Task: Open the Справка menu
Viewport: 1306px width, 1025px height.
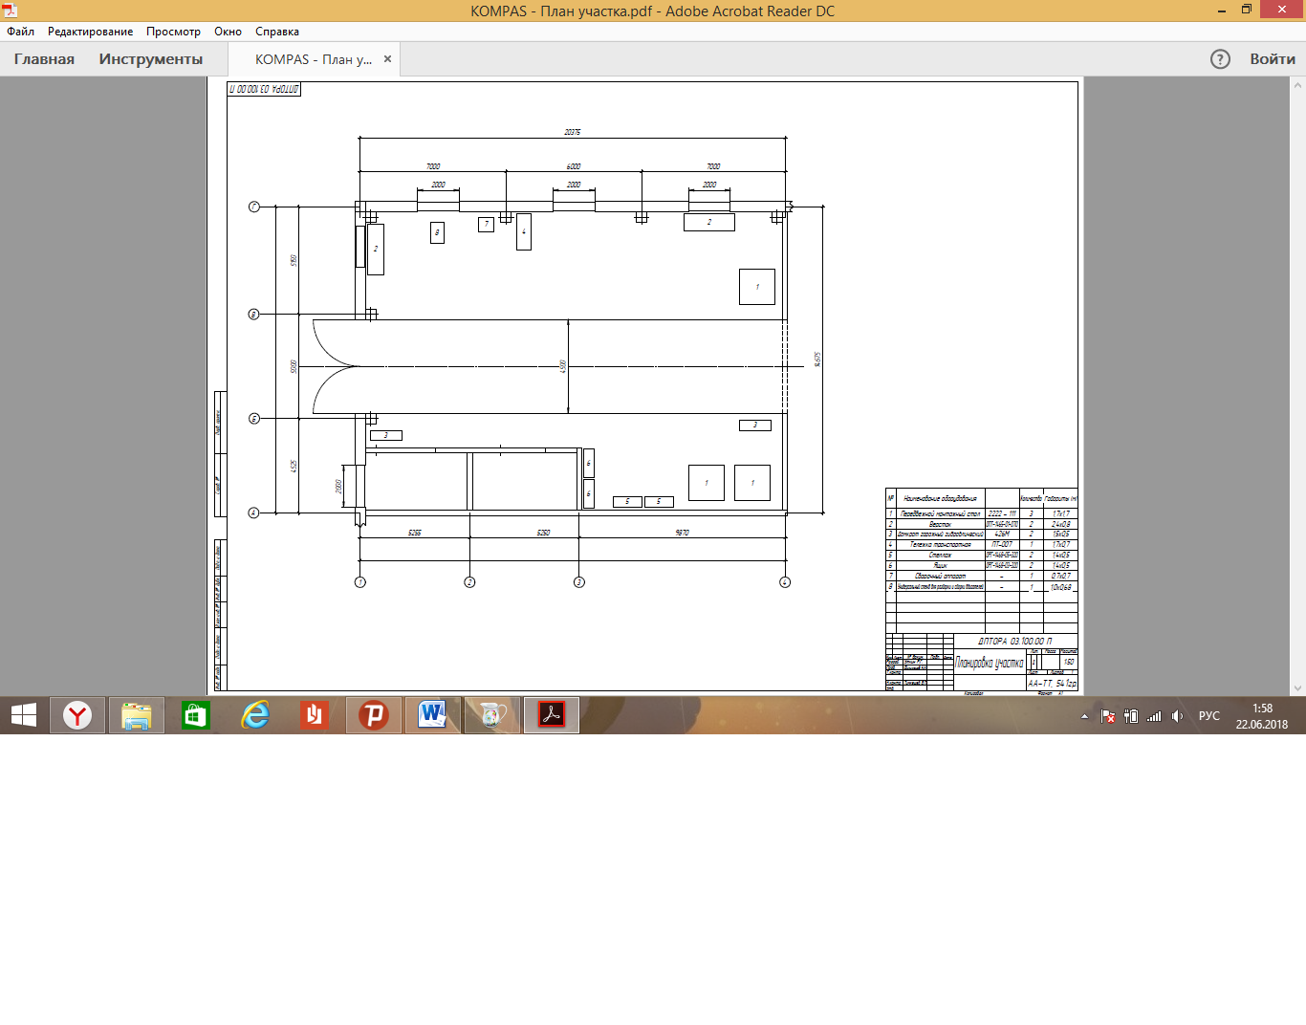Action: pyautogui.click(x=276, y=32)
